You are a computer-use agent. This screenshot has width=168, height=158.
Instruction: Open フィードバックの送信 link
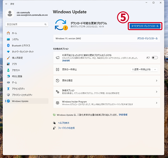pyautogui.click(x=66, y=128)
